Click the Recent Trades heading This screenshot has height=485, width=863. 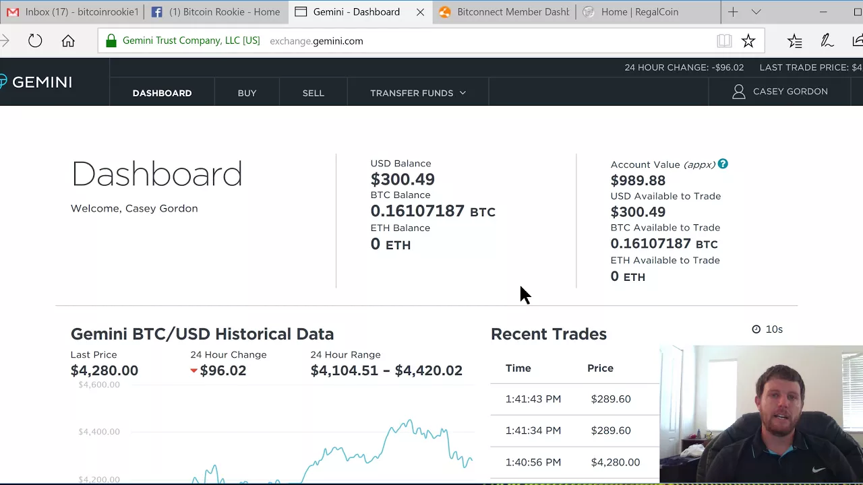point(549,334)
